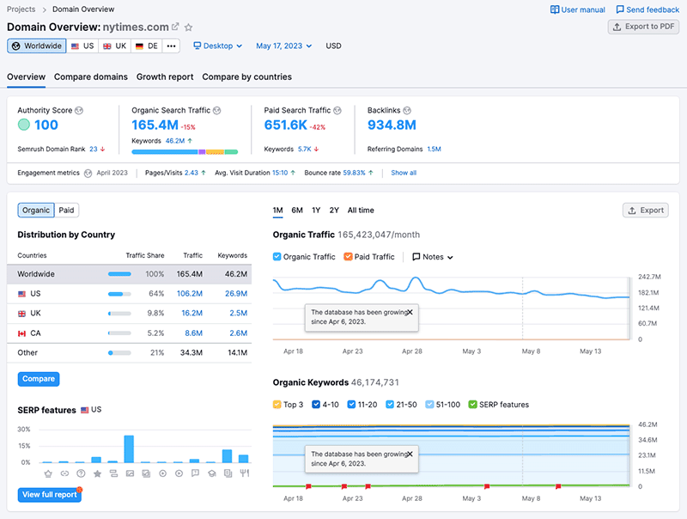Set chart range to All time
The image size is (687, 519).
361,211
